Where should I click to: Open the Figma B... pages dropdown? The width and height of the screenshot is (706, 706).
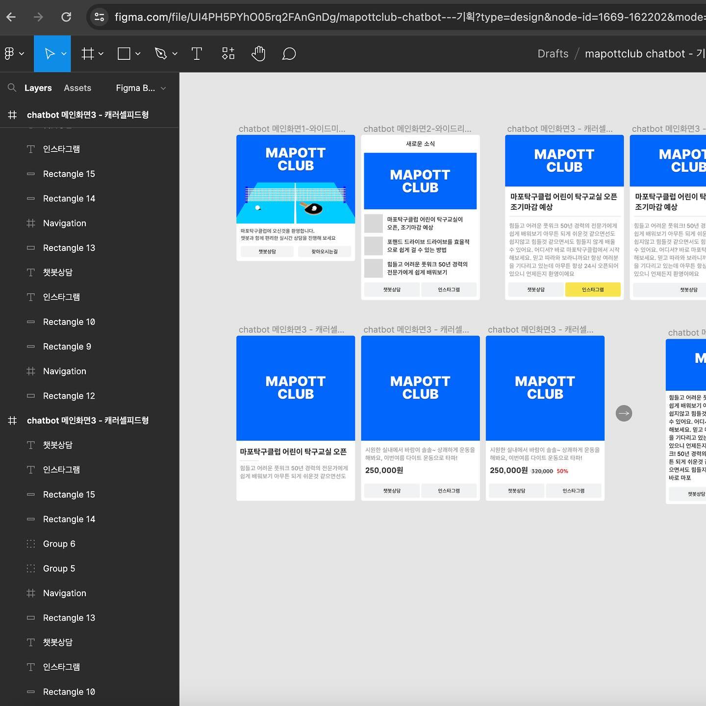coord(141,88)
